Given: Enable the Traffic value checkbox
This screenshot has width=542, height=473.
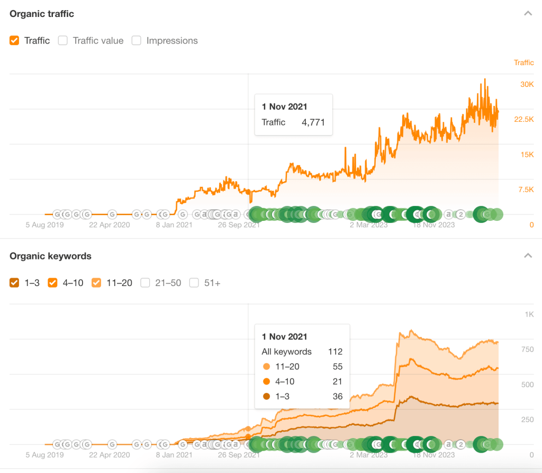Looking at the screenshot, I should (x=63, y=41).
